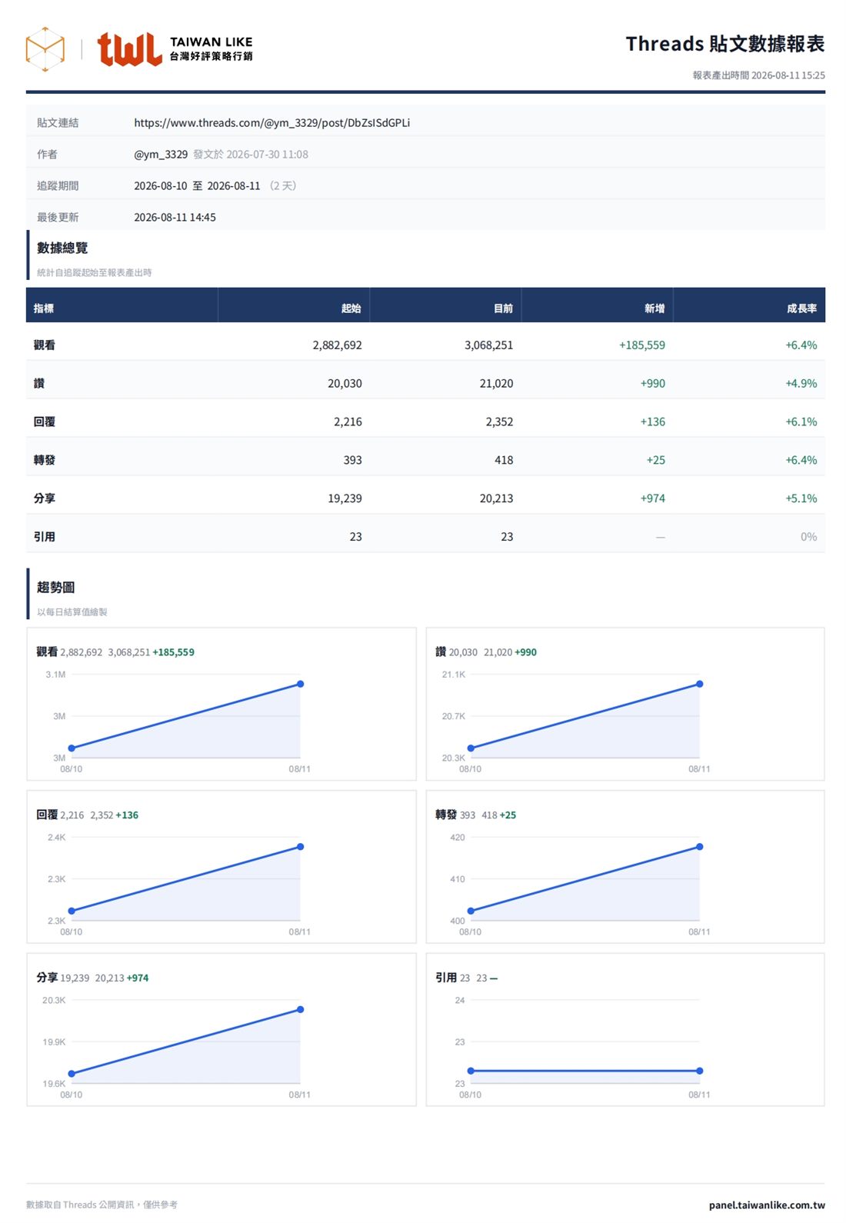Click the 3.1M axis label on 觀看 chart

55,675
